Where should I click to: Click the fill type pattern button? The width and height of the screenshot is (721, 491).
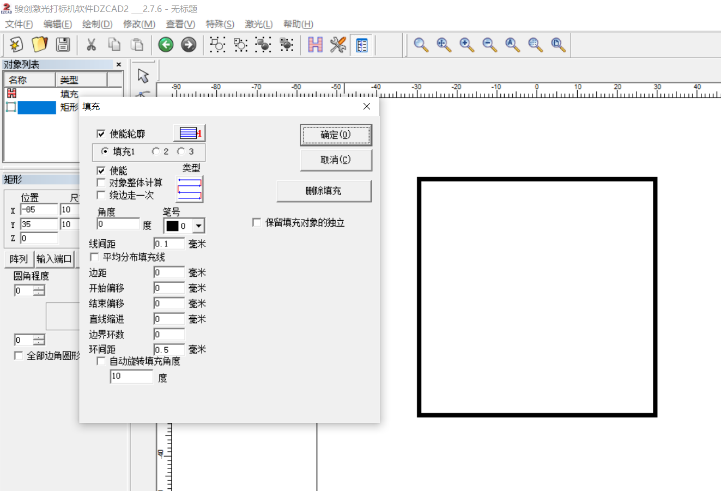click(x=190, y=189)
